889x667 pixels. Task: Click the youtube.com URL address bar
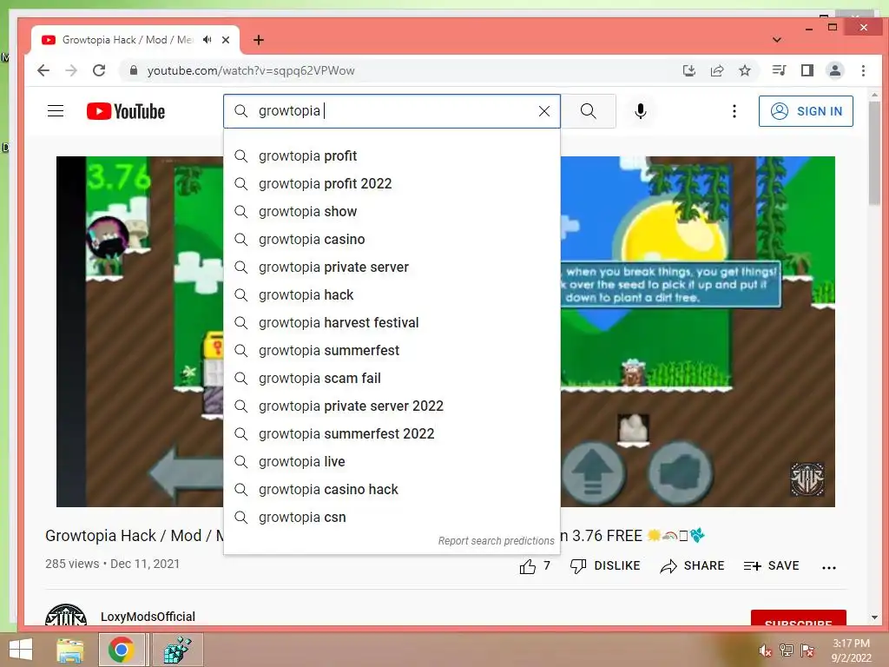click(x=397, y=70)
